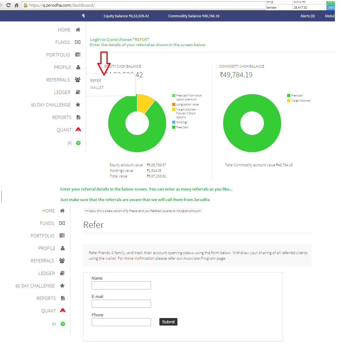
Task: Click the Equity balance figure in the header
Action: (126, 16)
